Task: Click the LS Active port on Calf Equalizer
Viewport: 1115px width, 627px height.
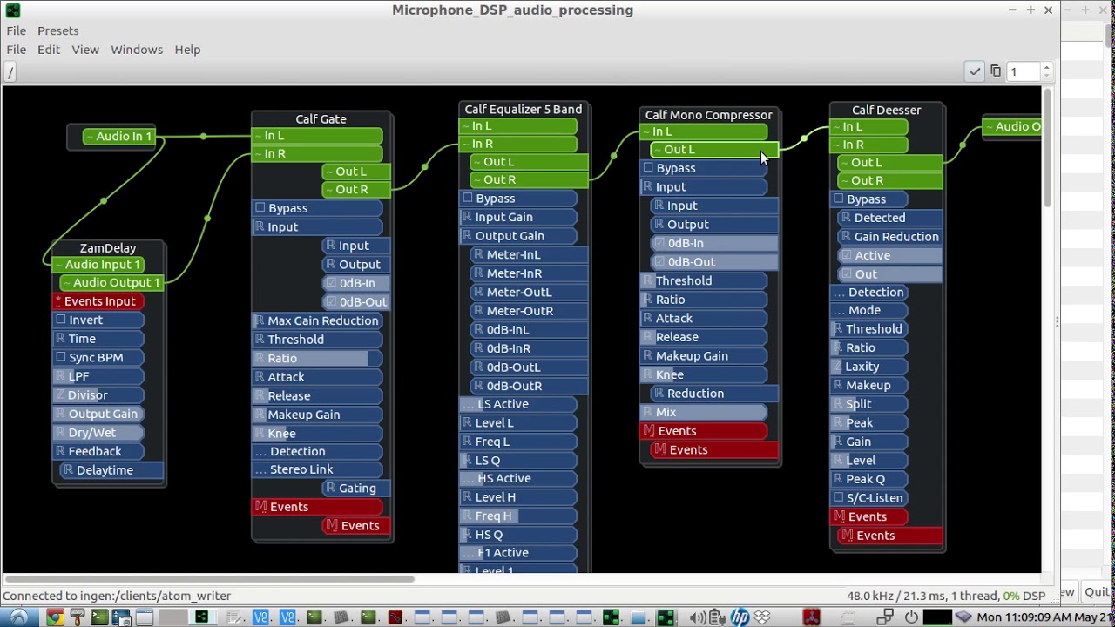Action: (518, 404)
